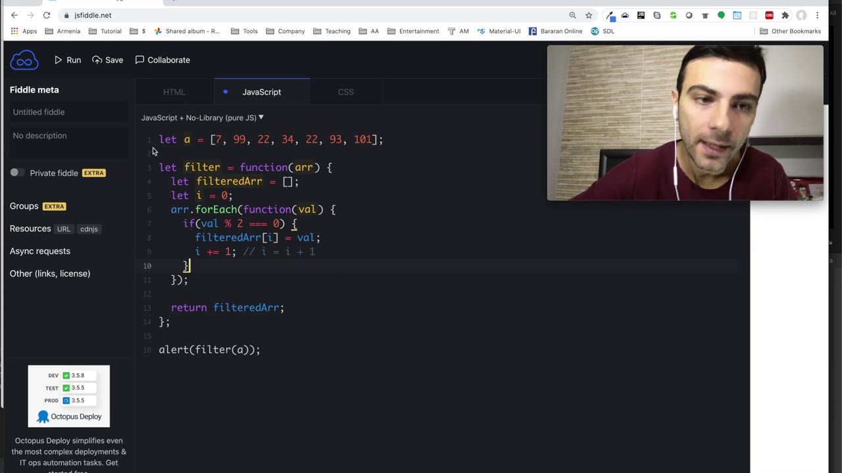Click the zoom magnifier icon in address bar
The image size is (842, 473).
572,15
